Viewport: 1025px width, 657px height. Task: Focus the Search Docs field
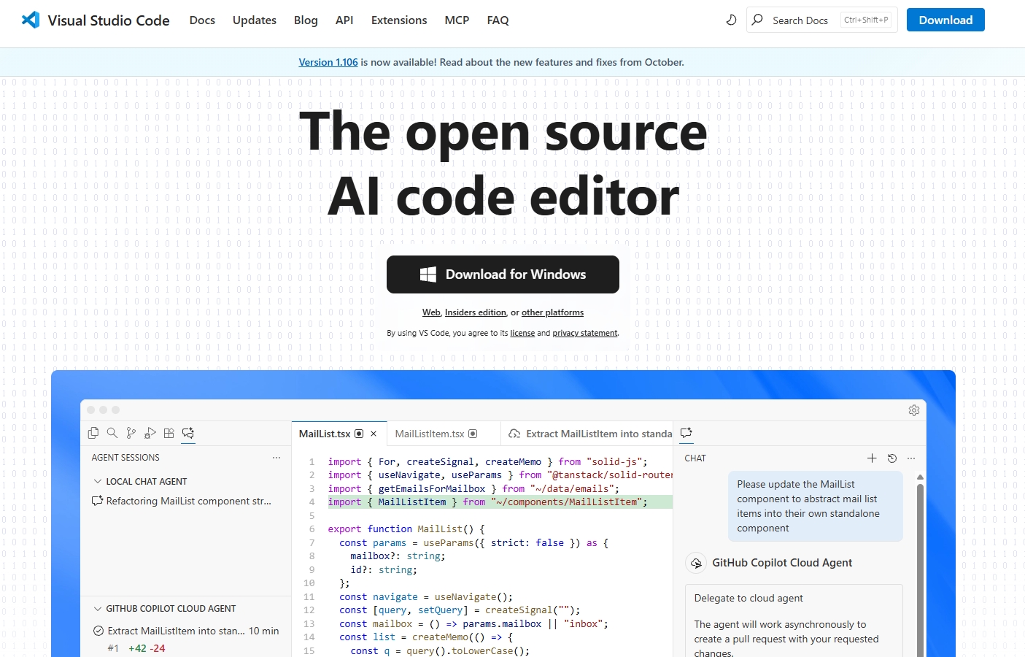click(800, 20)
